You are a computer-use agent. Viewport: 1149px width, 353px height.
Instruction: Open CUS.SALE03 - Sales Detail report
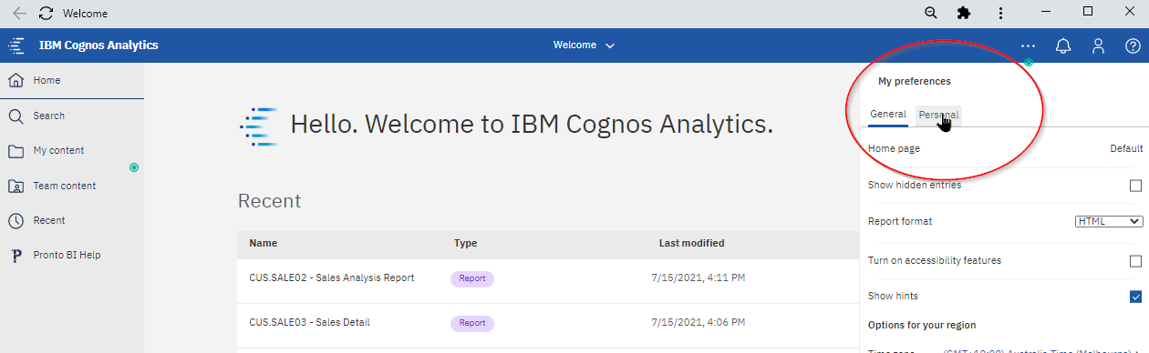(x=310, y=322)
